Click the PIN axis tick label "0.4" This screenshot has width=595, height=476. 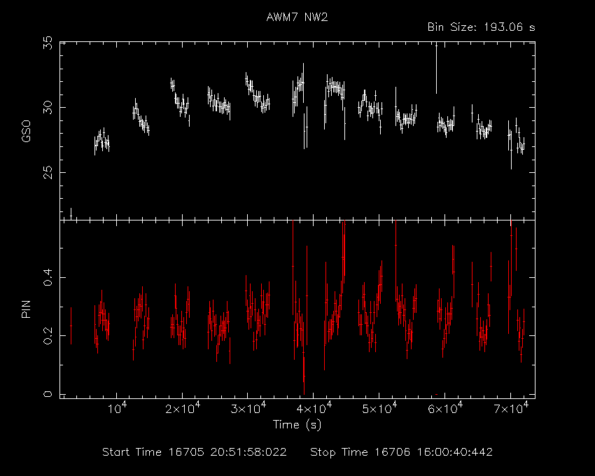(x=48, y=277)
